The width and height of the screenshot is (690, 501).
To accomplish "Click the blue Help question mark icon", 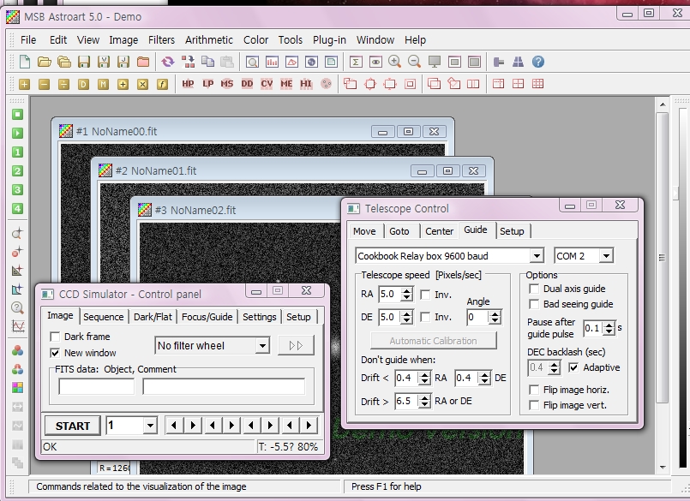I will coord(538,62).
